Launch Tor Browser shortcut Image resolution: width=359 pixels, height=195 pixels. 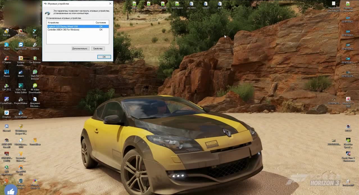coord(35,59)
